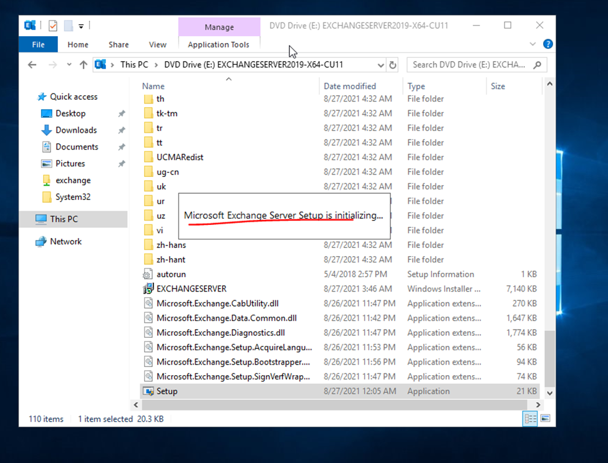Switch to details view layout

click(x=530, y=419)
